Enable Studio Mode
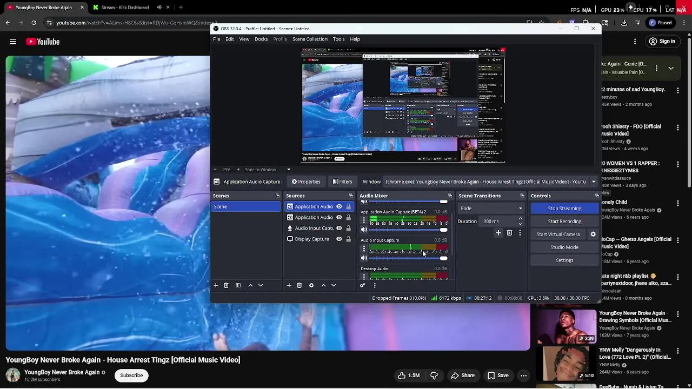The width and height of the screenshot is (692, 389). point(564,247)
